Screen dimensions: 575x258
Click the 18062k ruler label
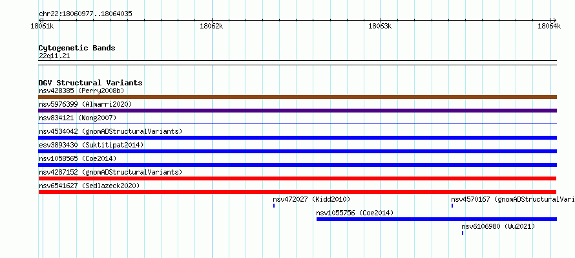click(x=211, y=26)
